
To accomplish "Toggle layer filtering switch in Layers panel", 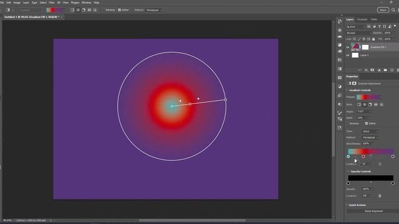I will [395, 26].
